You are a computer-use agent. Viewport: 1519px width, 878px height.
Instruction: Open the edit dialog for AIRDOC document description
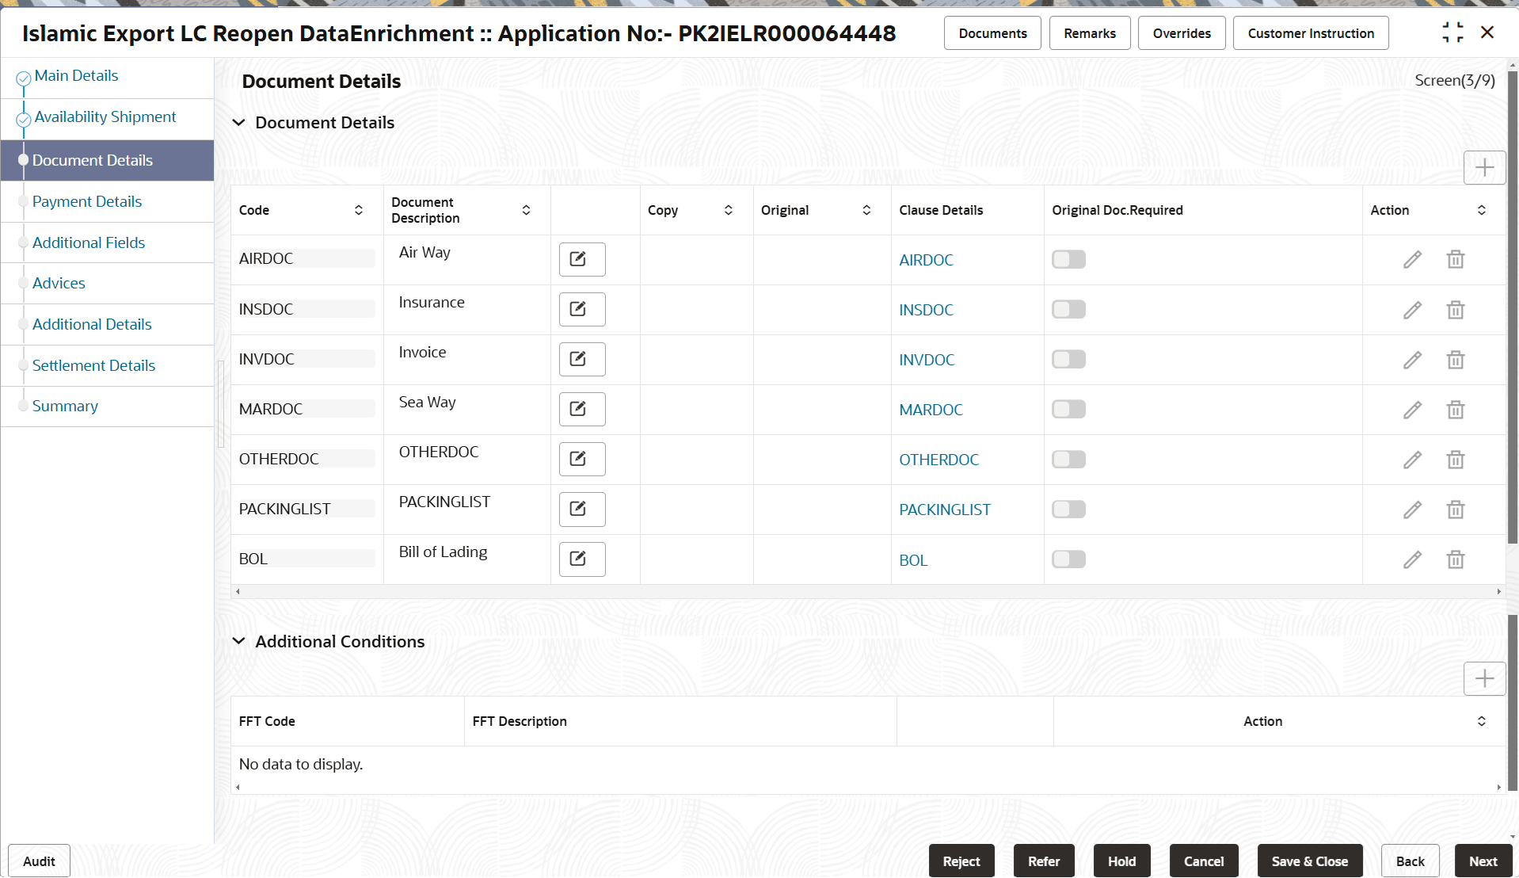click(x=581, y=259)
